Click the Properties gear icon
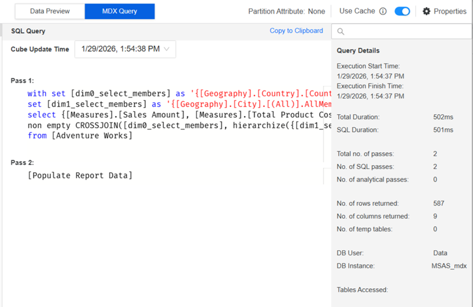This screenshot has height=307, width=473. 426,11
